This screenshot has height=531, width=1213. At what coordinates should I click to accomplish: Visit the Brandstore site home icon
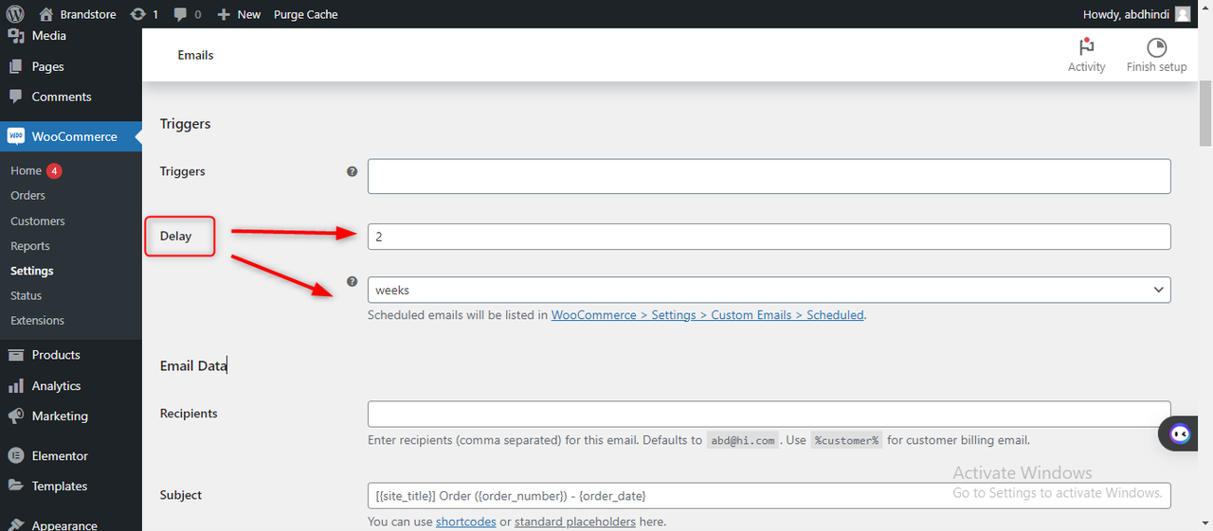point(46,14)
